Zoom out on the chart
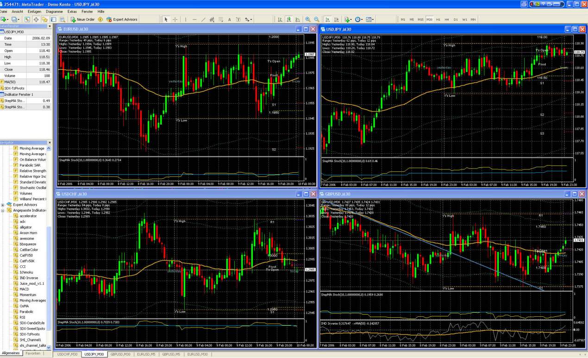This screenshot has width=588, height=358. (x=317, y=19)
